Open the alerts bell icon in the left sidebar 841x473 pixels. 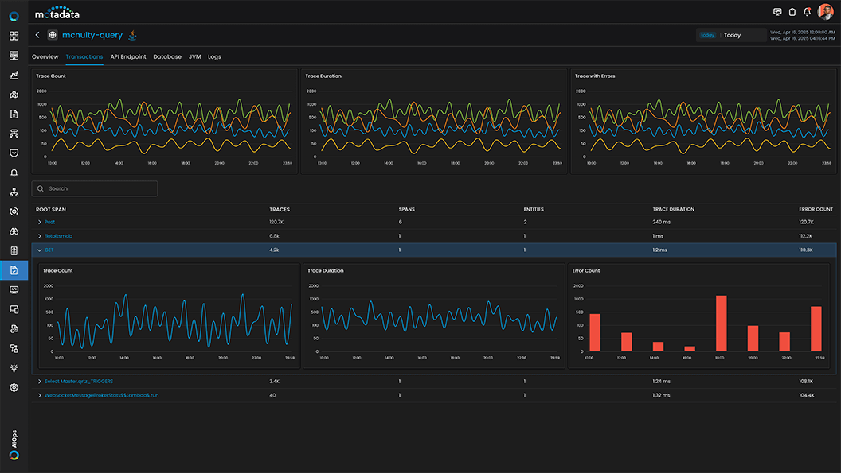14,173
